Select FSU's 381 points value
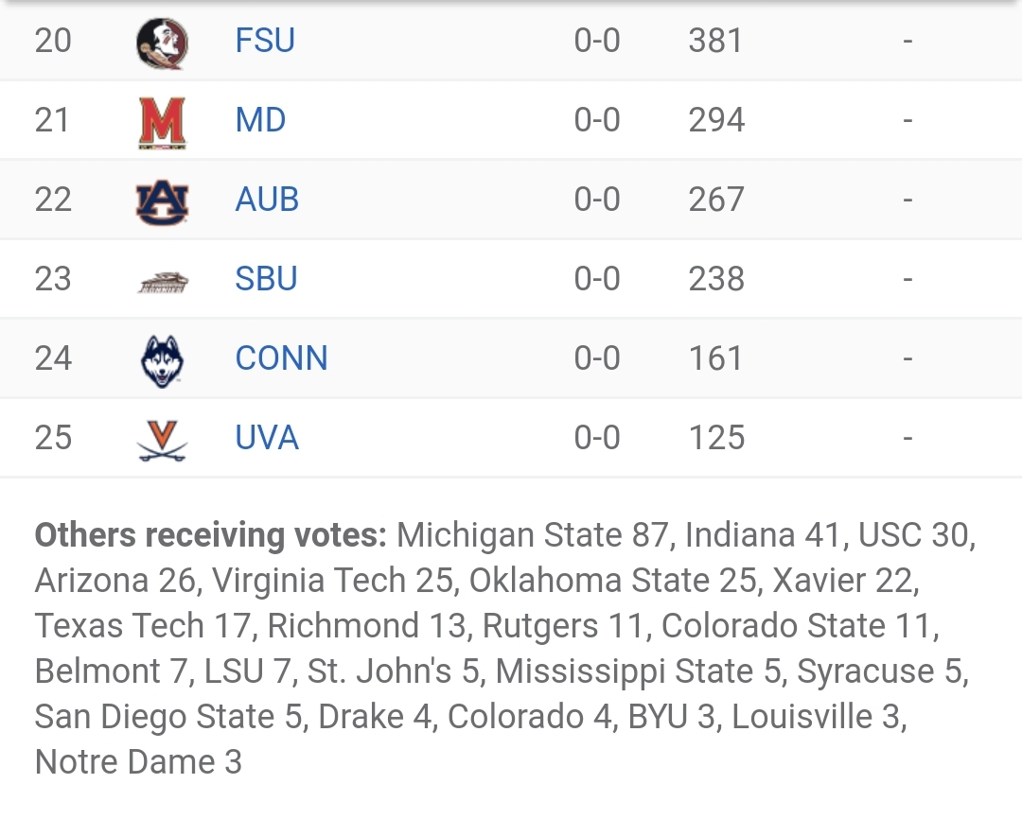The height and width of the screenshot is (819, 1022). tap(716, 41)
